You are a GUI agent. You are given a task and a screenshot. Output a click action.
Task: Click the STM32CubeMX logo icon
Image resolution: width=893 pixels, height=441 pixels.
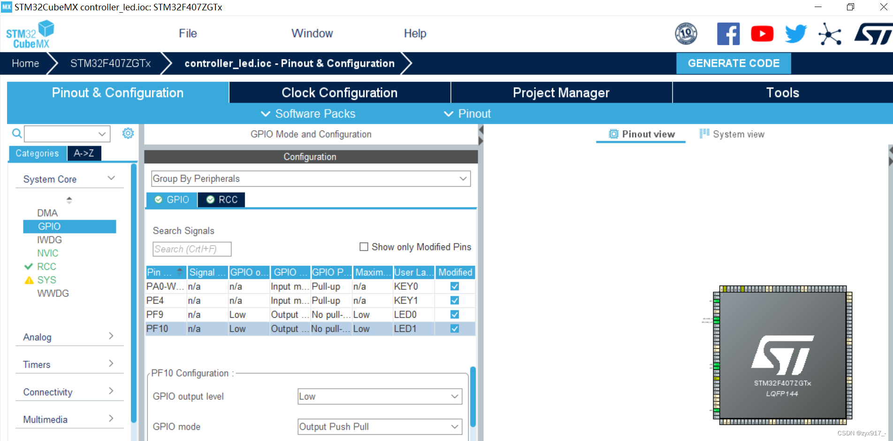point(30,34)
